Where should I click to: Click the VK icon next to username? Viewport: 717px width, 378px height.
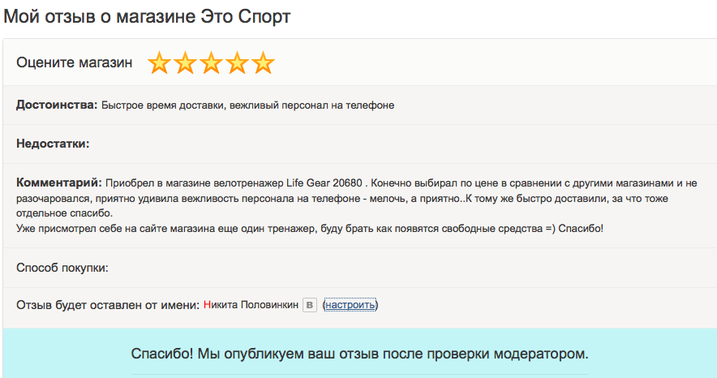pyautogui.click(x=310, y=305)
